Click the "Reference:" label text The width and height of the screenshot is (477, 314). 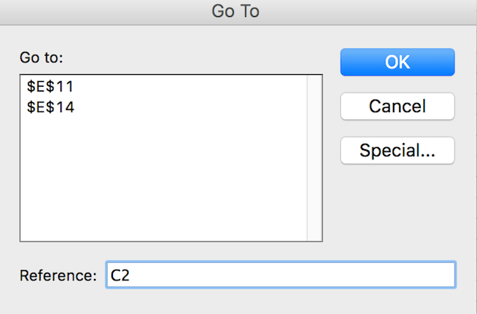58,275
